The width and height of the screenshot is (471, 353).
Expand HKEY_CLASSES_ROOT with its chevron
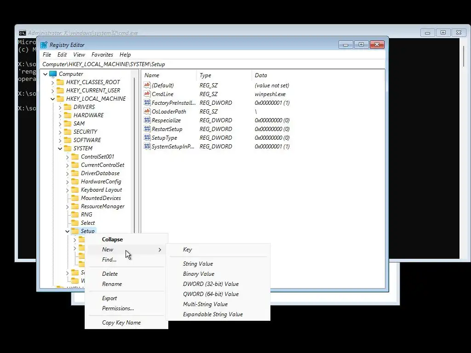pos(52,82)
